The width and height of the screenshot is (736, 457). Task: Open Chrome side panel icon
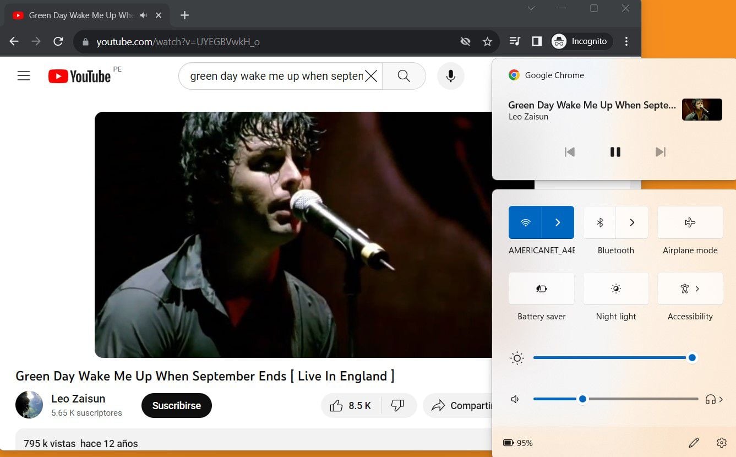tap(537, 41)
